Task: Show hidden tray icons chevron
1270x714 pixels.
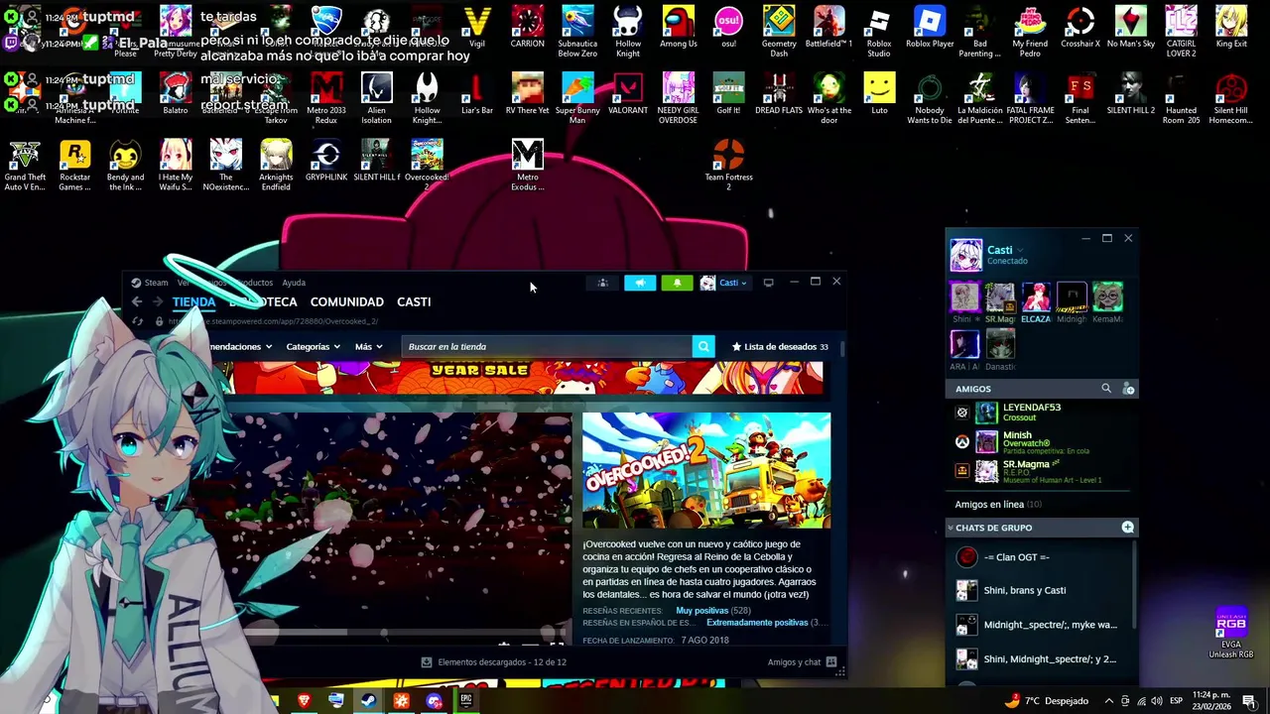Action: point(1109,701)
